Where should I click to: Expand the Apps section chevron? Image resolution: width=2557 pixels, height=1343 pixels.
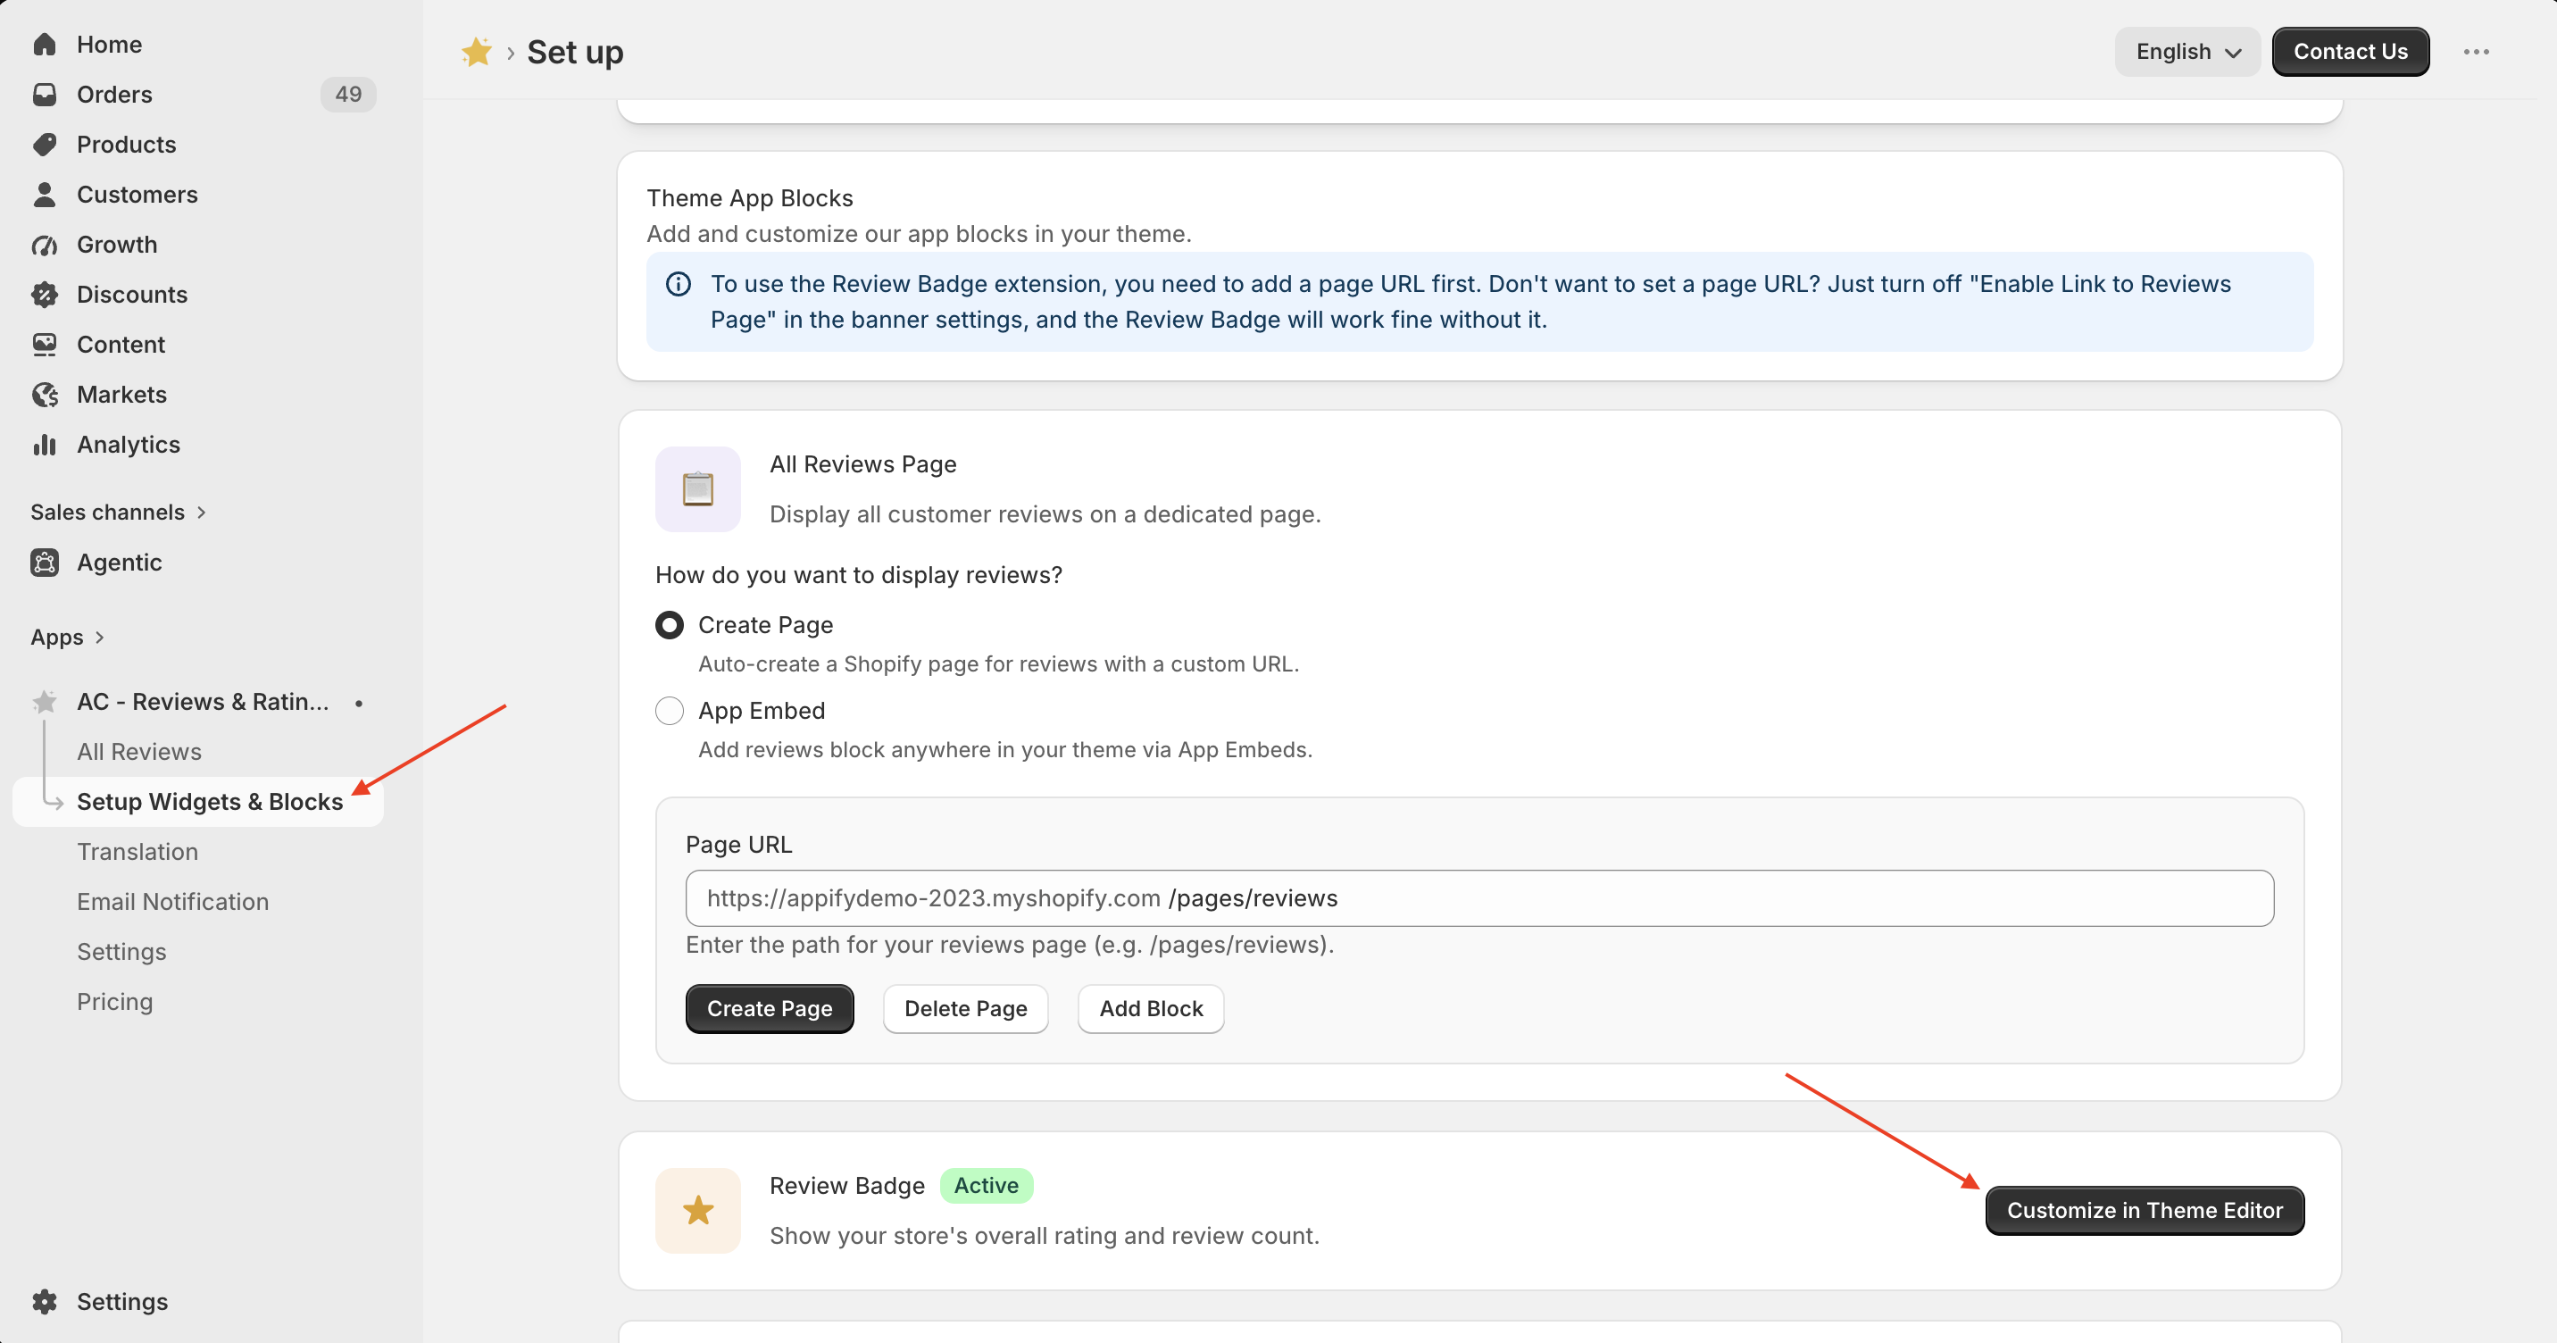pos(99,638)
